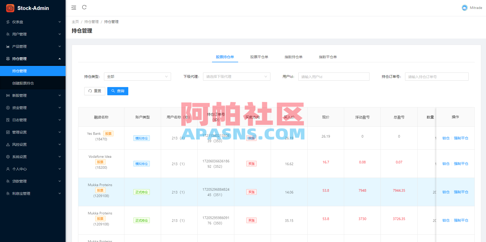This screenshot has width=486, height=242.
Task: Collapse the sidebar with the hamburger icon
Action: point(73,8)
